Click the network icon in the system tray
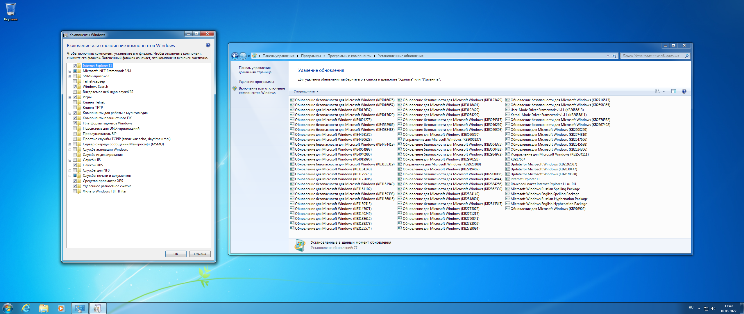This screenshot has height=314, width=744. [706, 308]
